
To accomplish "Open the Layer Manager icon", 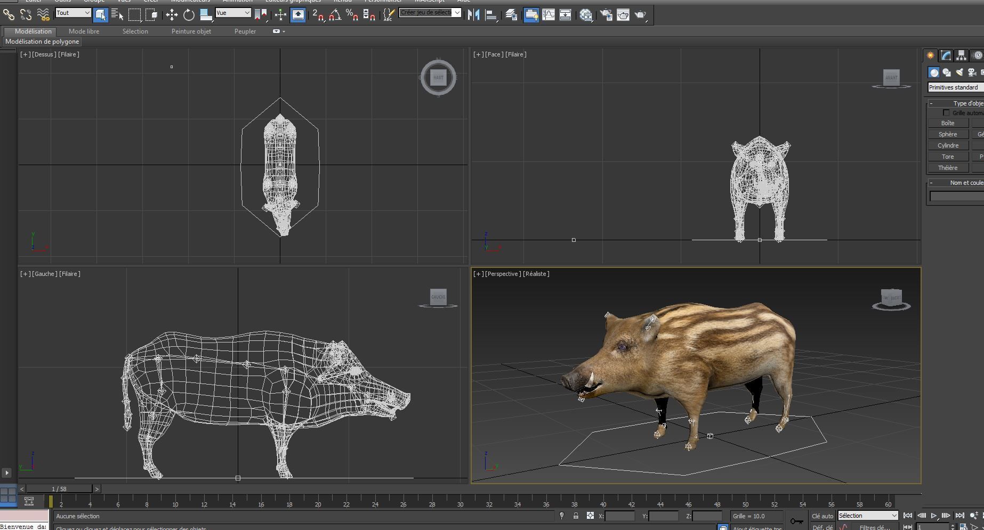I will click(511, 15).
